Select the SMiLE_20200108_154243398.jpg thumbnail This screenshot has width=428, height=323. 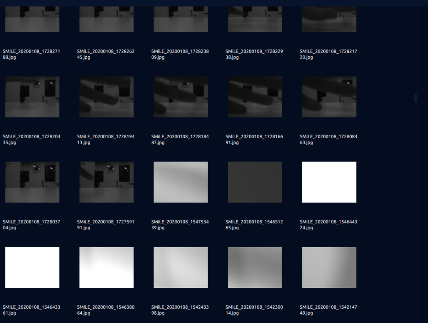point(181,267)
